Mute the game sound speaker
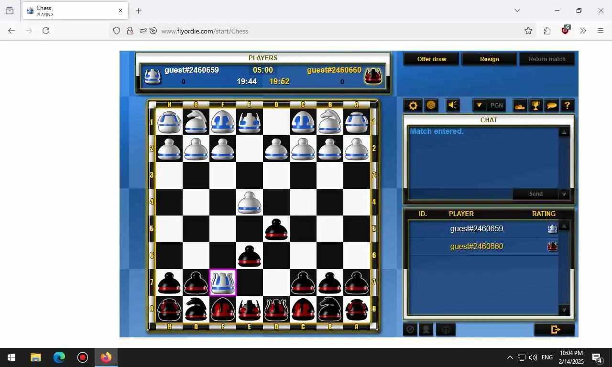The height and width of the screenshot is (367, 612). click(x=452, y=106)
